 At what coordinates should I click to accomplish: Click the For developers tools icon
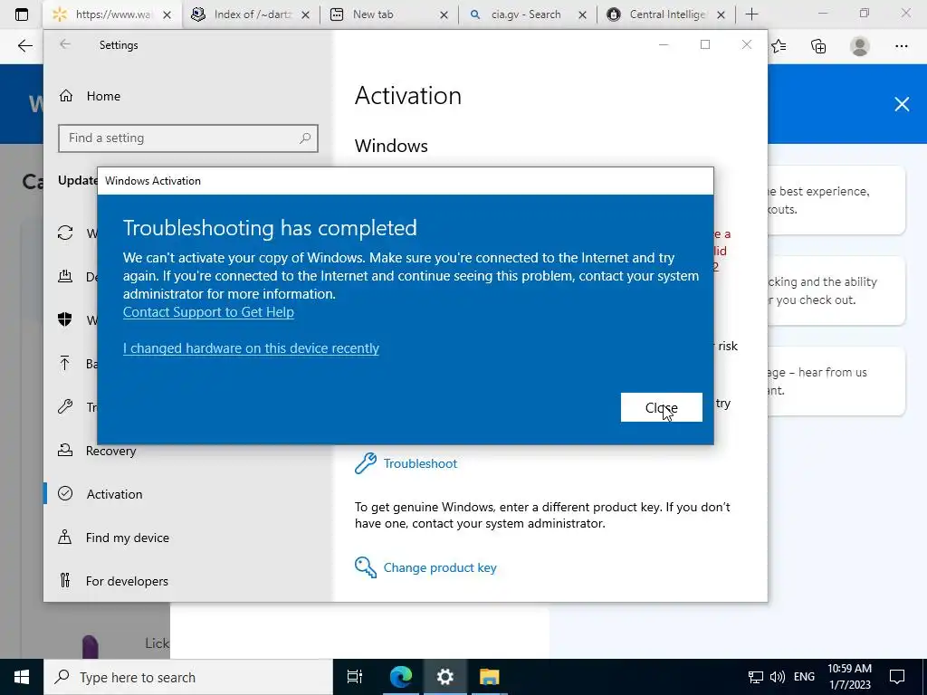tap(65, 580)
